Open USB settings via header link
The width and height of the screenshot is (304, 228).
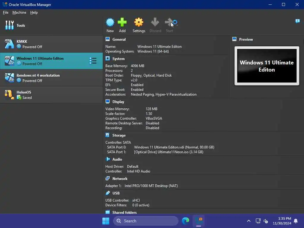116,193
